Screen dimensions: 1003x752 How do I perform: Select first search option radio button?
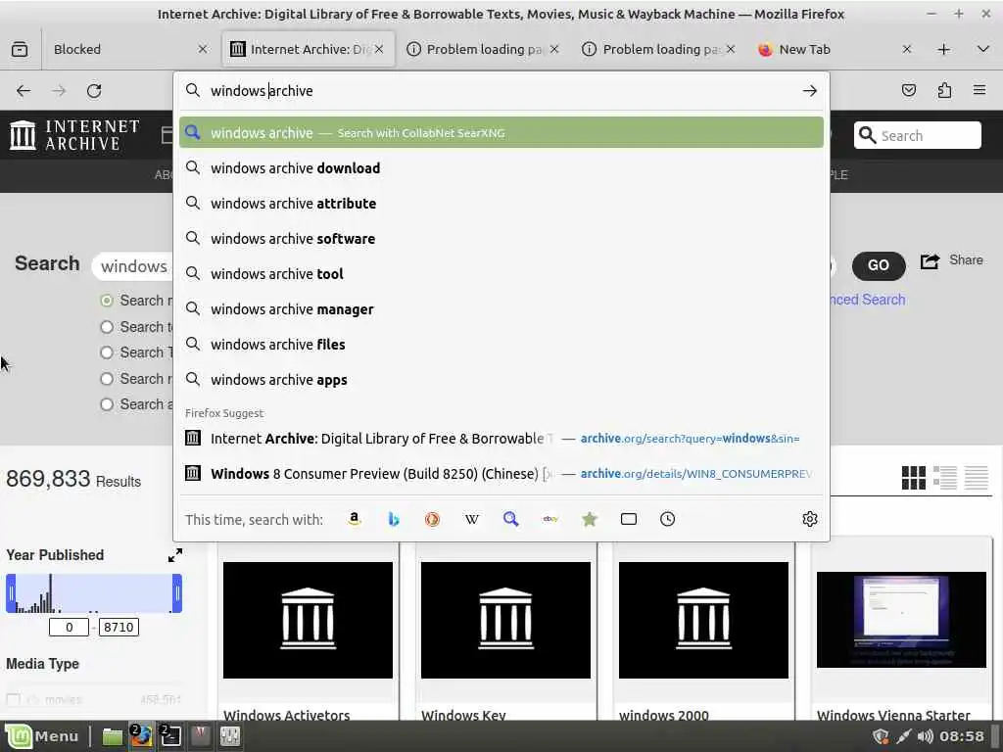107,301
